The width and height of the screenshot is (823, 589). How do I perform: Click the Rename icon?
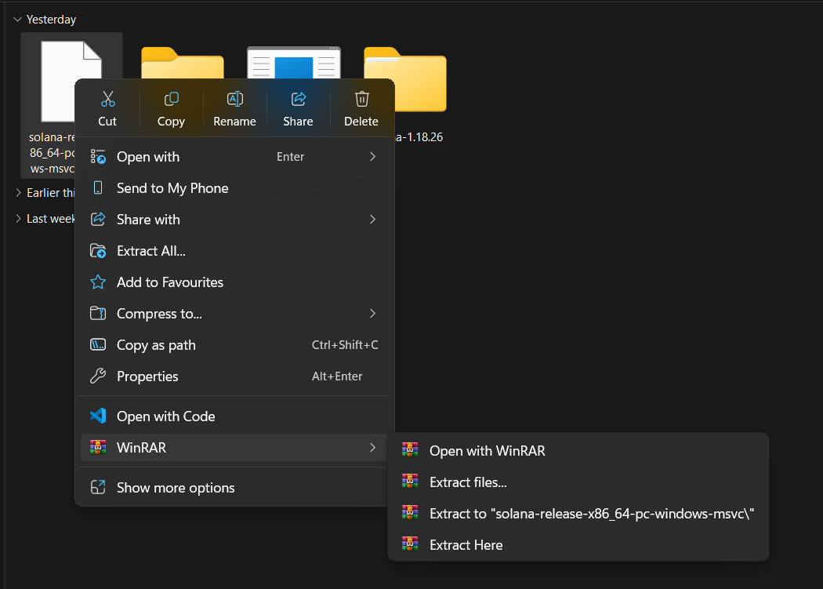click(234, 100)
